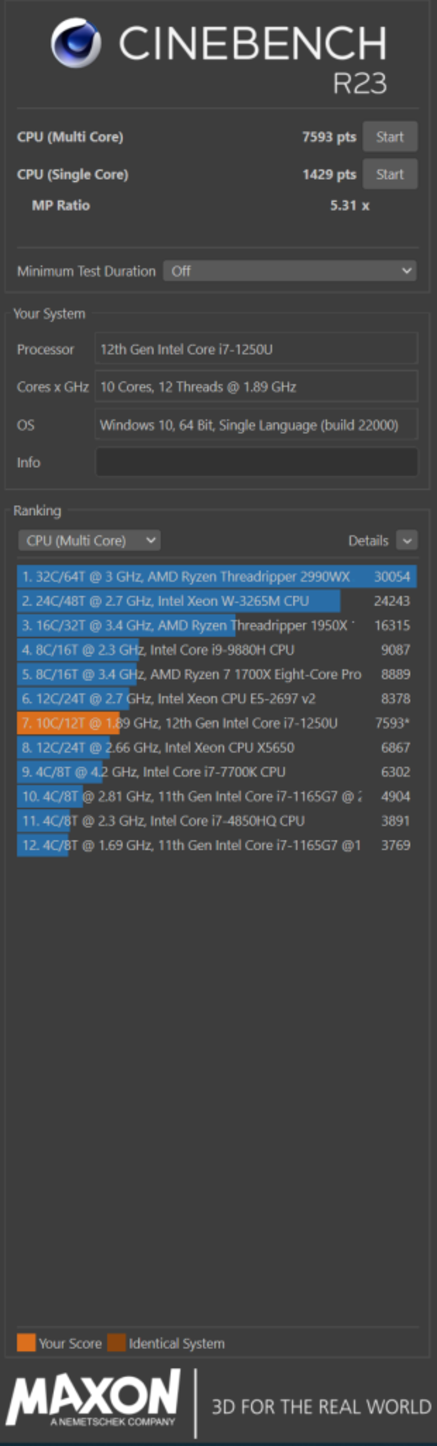Click the Cinebench sphere logo icon
The height and width of the screenshot is (1446, 437).
point(76,43)
